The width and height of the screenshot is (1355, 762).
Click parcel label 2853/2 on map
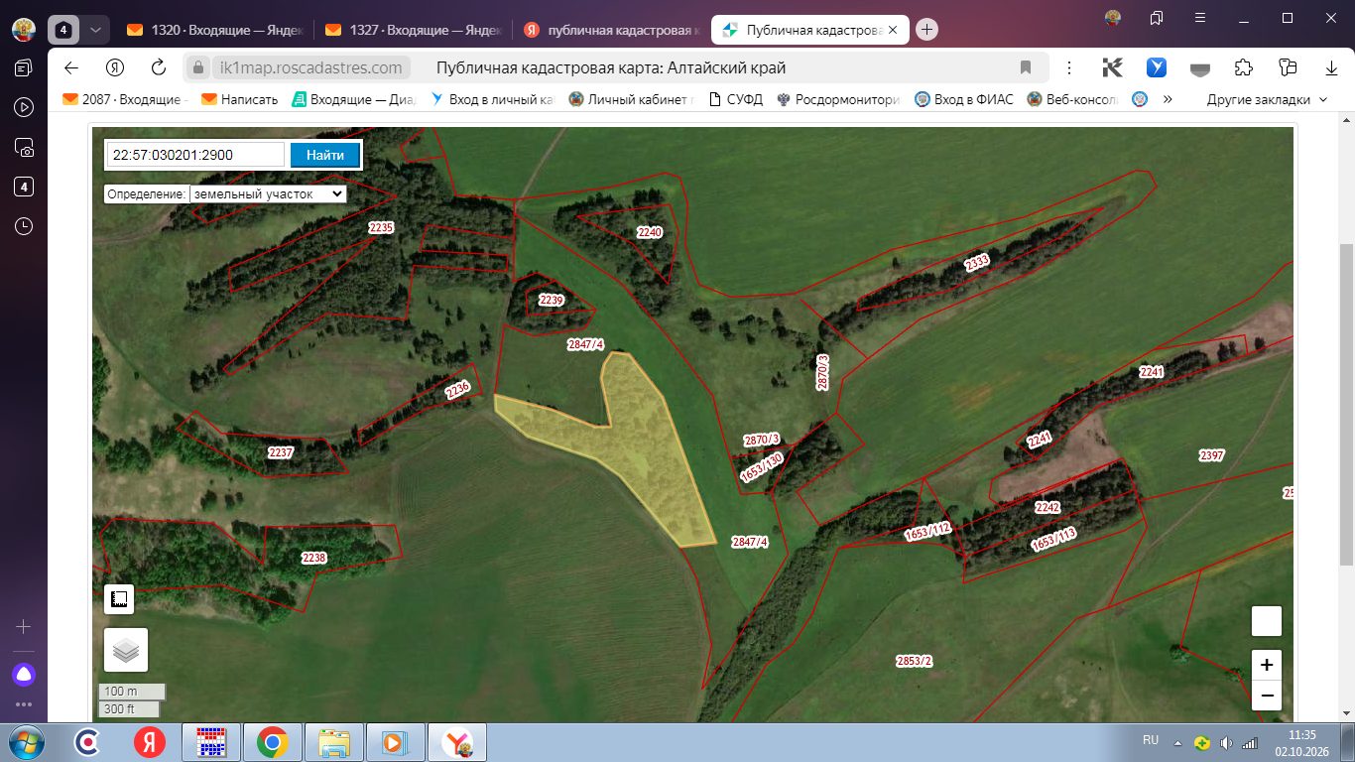point(915,661)
